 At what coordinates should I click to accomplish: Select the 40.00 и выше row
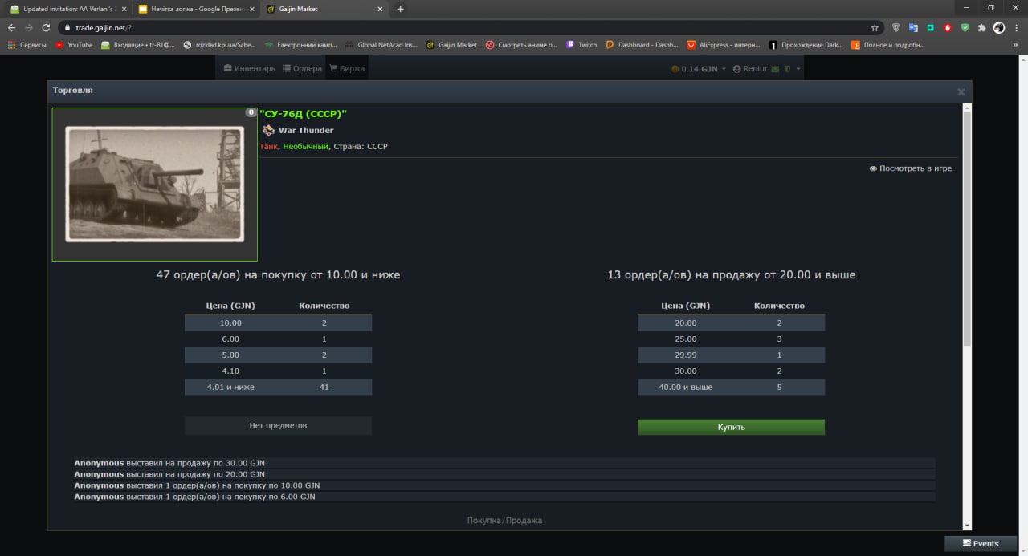tap(731, 387)
